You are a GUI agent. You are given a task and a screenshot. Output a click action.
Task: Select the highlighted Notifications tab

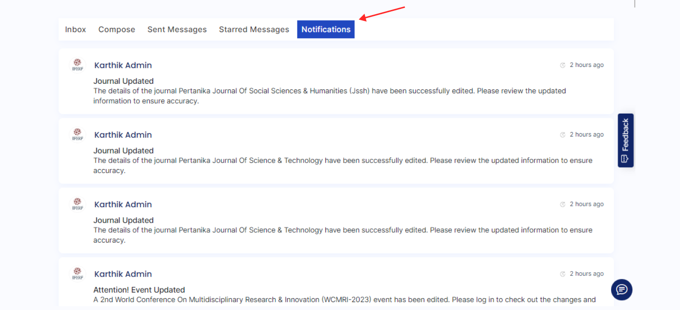(326, 29)
